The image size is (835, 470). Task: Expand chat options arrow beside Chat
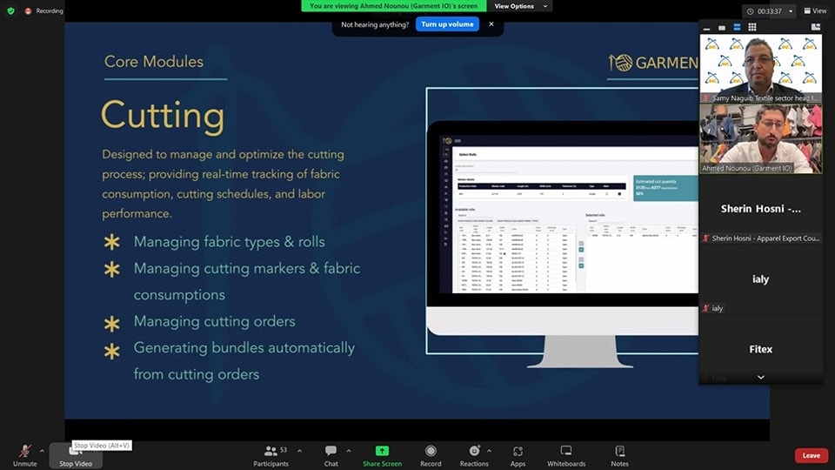click(x=349, y=451)
